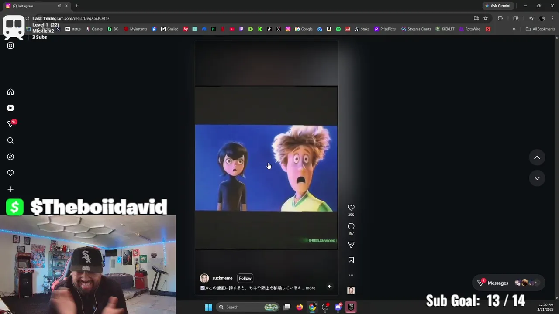Open taskbar clock showing 12:20 PM
The image size is (559, 314).
(x=546, y=307)
